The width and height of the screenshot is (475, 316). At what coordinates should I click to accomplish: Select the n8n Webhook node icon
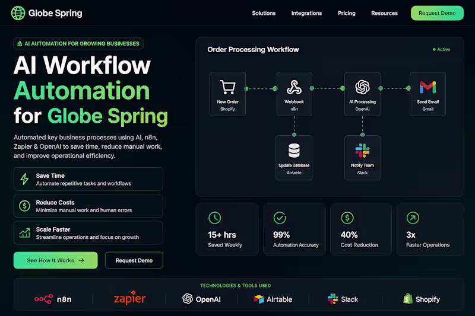point(294,87)
